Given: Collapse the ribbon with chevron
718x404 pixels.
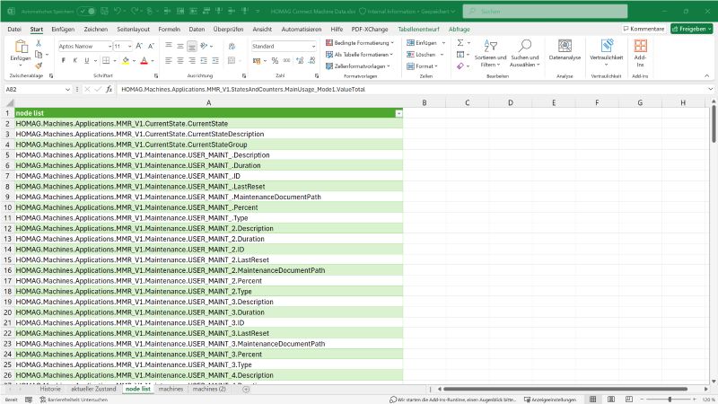Looking at the screenshot, I should coord(706,76).
